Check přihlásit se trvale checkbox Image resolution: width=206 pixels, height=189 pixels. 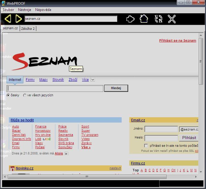[146, 146]
